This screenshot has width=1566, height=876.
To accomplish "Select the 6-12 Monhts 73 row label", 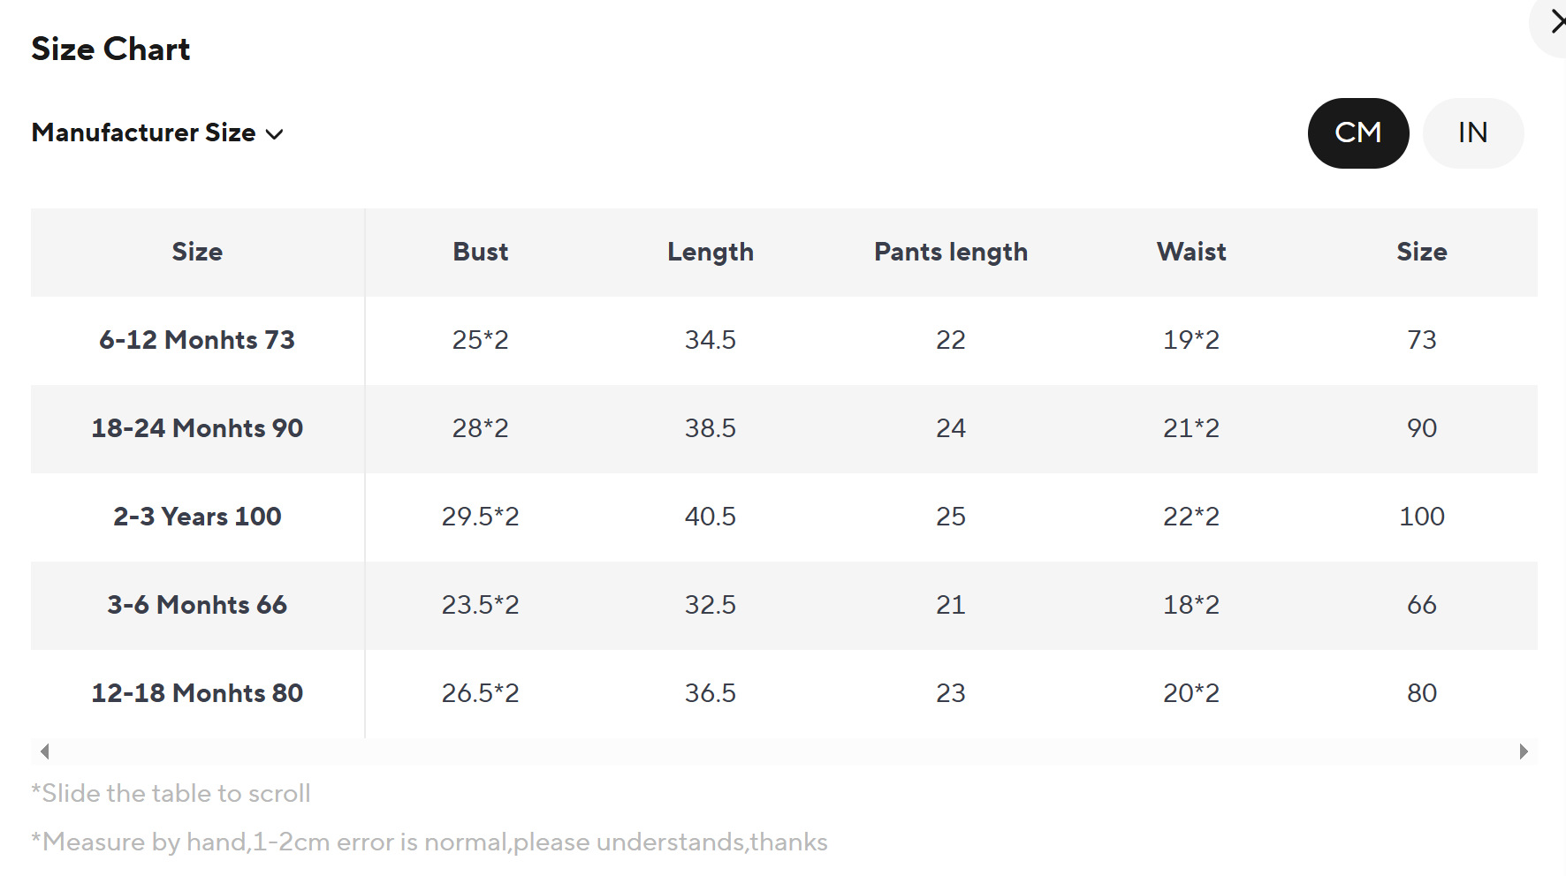I will pos(197,340).
